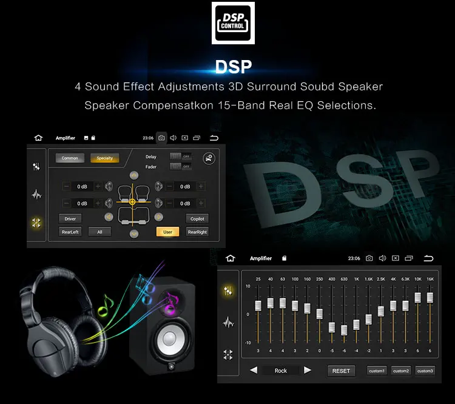The height and width of the screenshot is (404, 455).
Task: Switch to the Specialty tab
Action: (105, 158)
